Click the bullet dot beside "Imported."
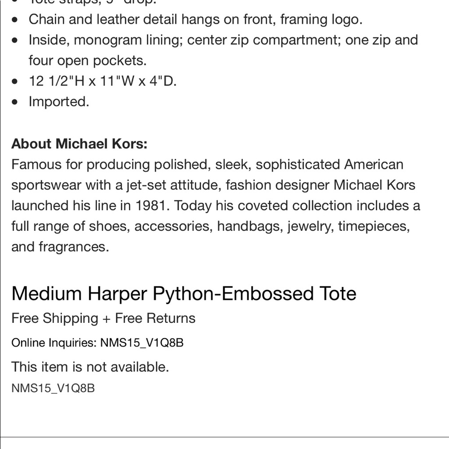 coord(16,101)
